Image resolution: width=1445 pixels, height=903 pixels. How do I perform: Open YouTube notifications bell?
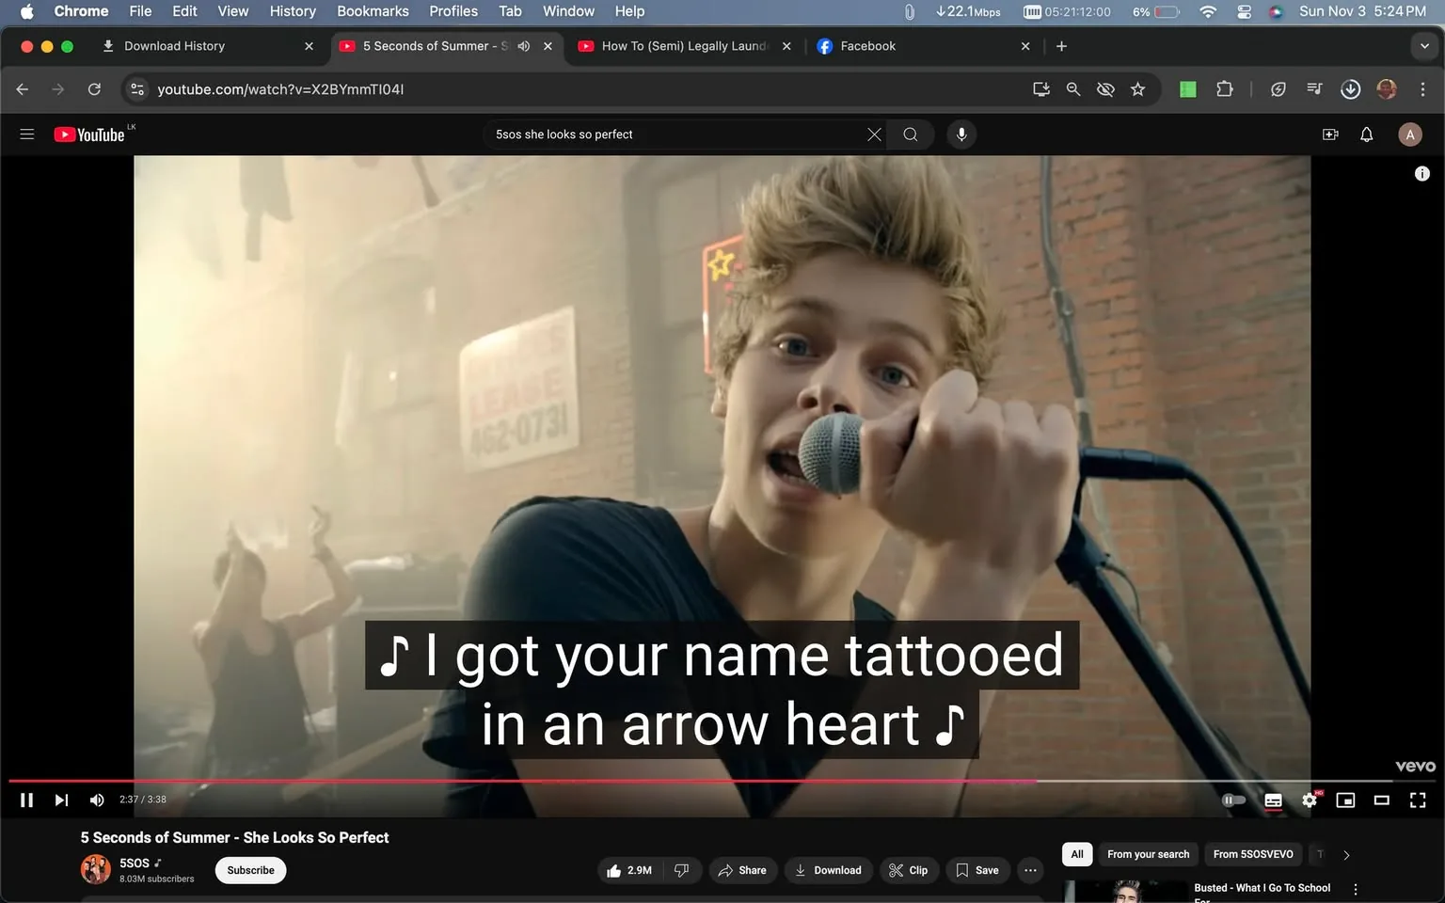click(1365, 135)
